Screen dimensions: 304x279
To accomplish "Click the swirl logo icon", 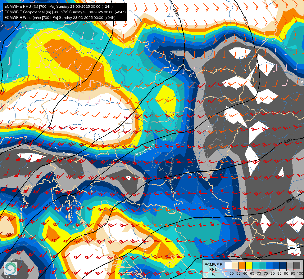I will (11, 268).
